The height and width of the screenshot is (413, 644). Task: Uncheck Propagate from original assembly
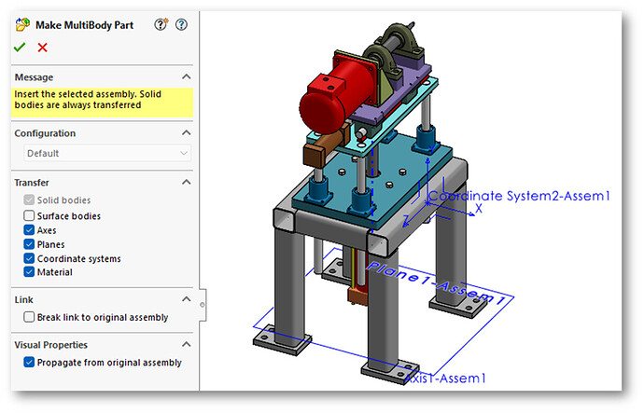point(29,362)
